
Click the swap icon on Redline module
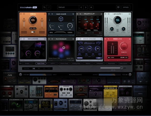(109, 39)
